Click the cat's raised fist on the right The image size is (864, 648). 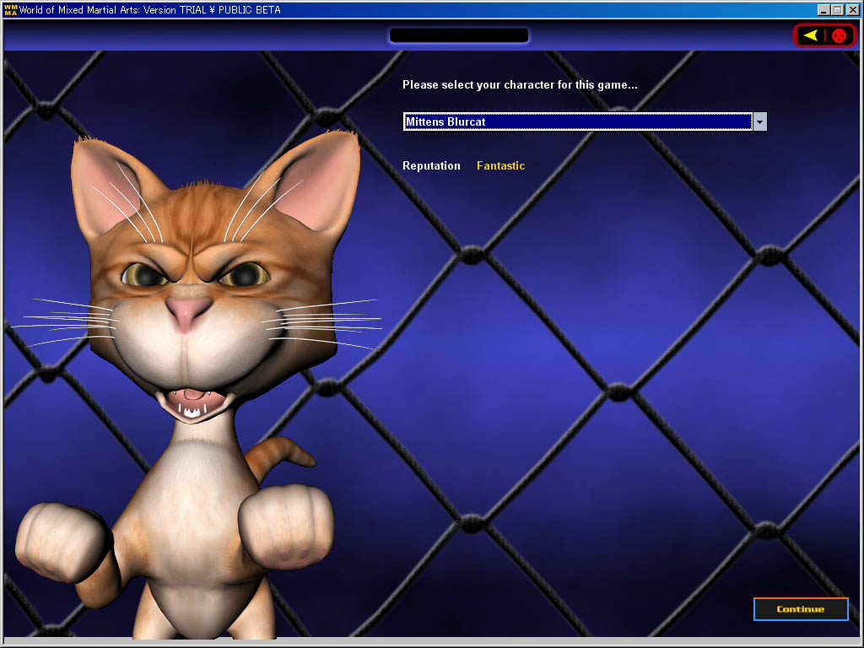point(285,528)
